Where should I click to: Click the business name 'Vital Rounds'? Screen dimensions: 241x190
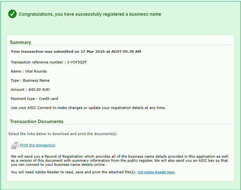click(36, 71)
